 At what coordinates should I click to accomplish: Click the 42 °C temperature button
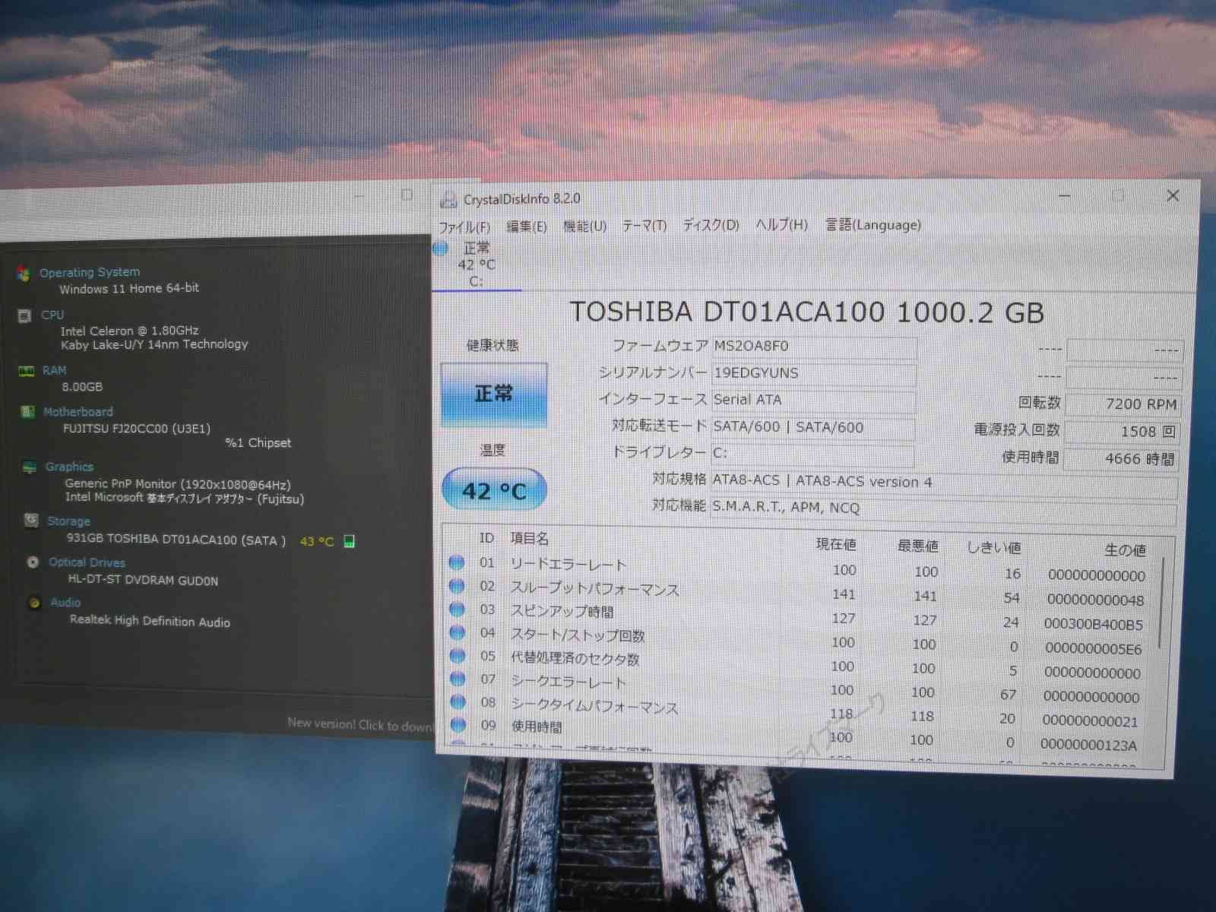[x=494, y=490]
